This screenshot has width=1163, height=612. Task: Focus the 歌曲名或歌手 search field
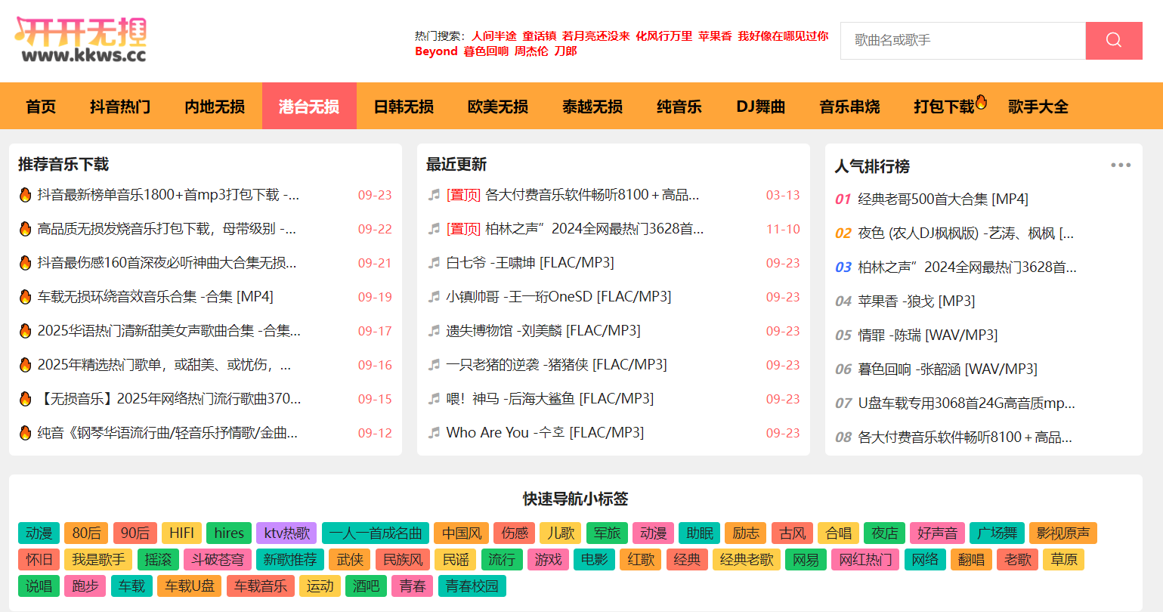click(x=962, y=40)
